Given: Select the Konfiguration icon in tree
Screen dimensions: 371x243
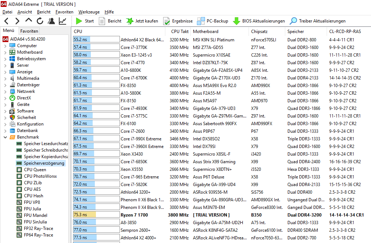Looking at the screenshot, I should 12,124.
